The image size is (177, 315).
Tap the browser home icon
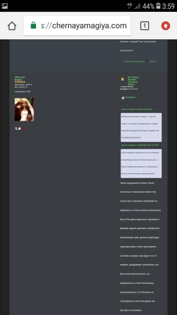tap(12, 26)
